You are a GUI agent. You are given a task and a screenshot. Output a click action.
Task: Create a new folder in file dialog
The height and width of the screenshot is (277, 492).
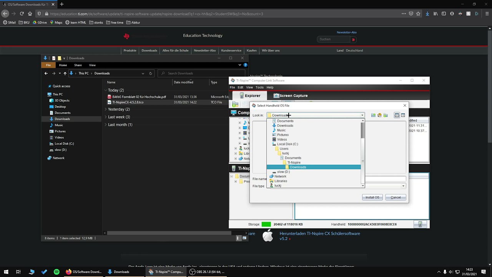point(386,115)
